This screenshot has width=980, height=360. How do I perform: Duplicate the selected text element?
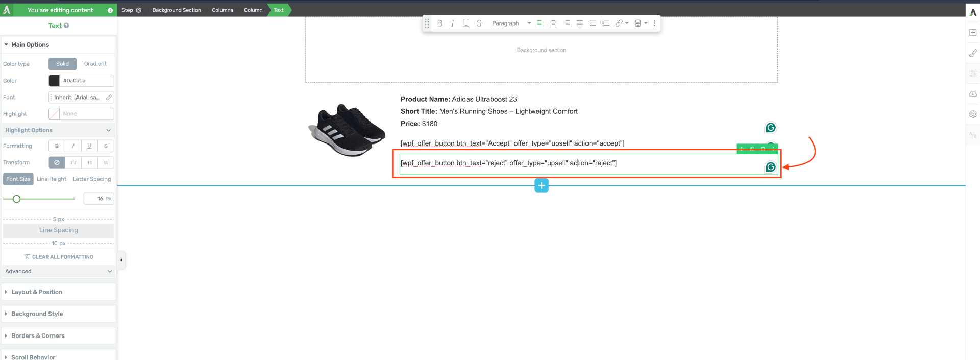coord(752,149)
